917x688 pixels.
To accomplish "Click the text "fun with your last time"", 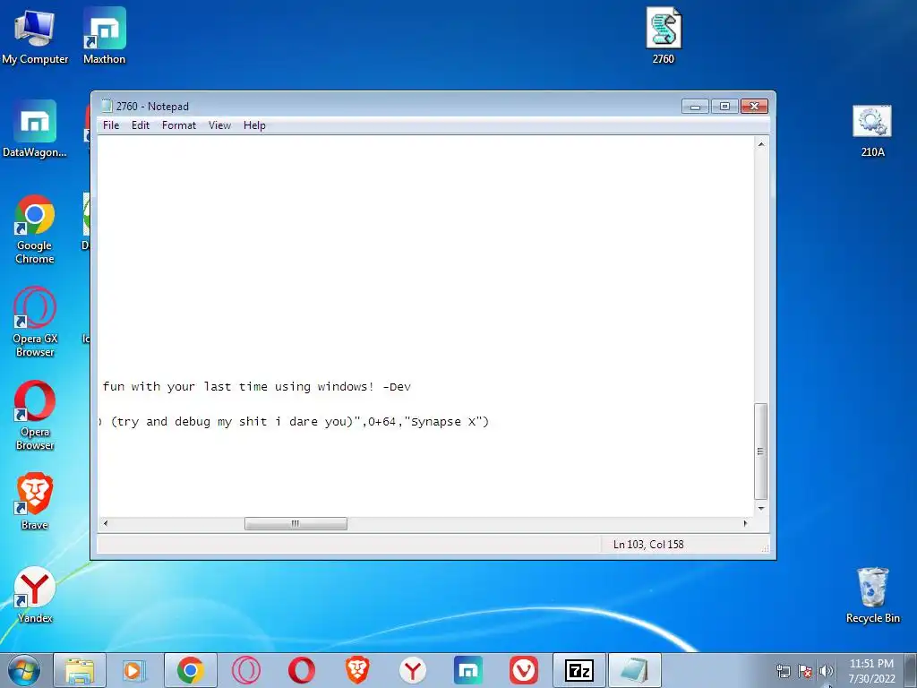I will 185,387.
